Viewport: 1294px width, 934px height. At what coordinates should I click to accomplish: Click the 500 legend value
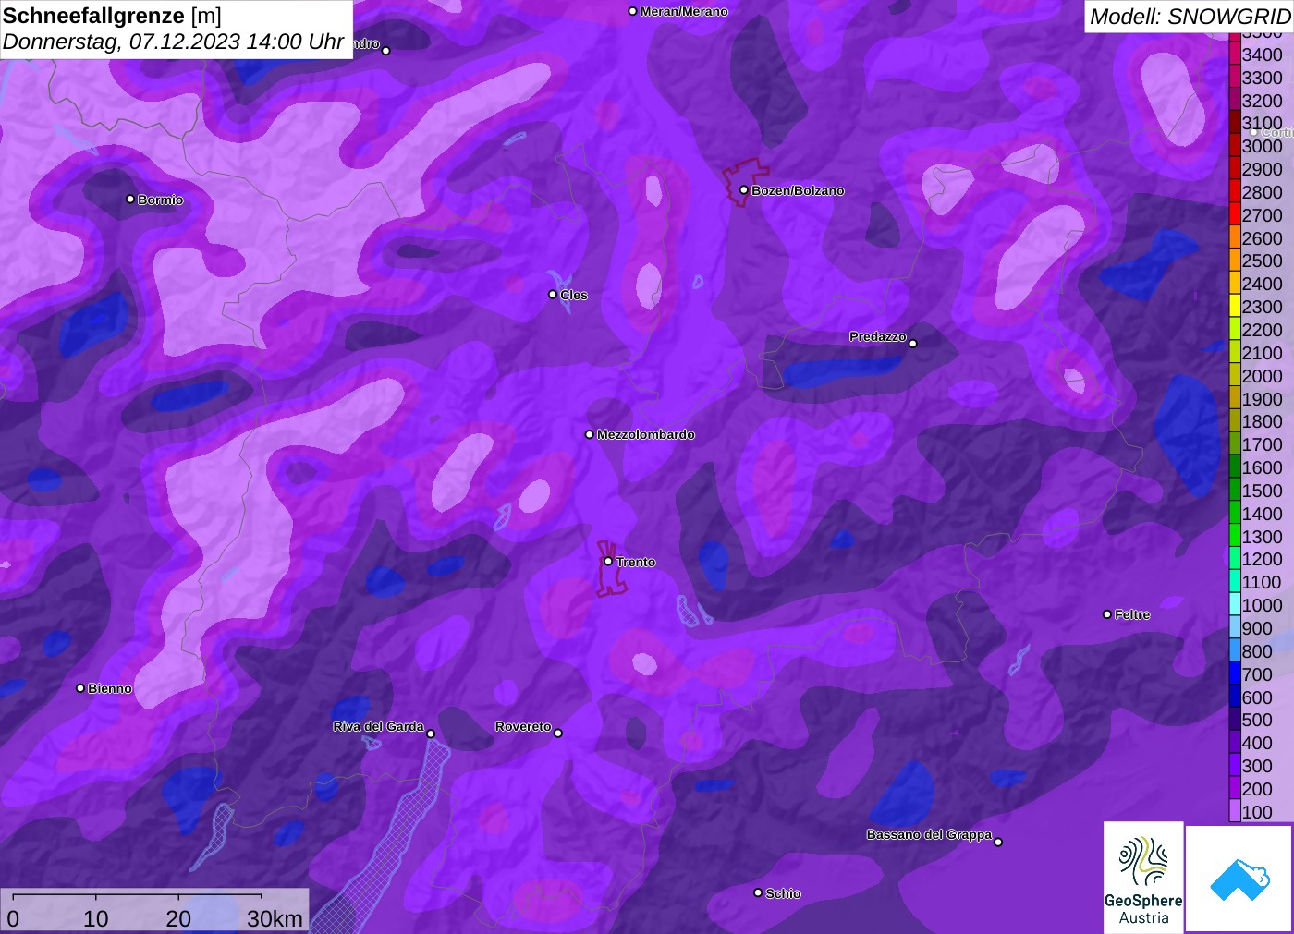(x=1257, y=720)
